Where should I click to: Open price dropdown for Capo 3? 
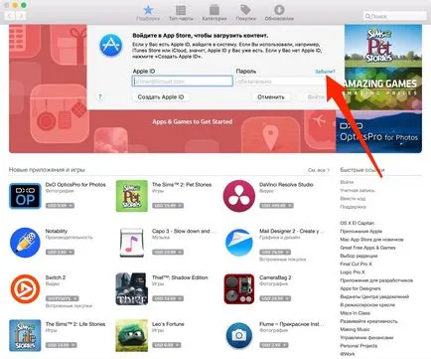(168, 252)
